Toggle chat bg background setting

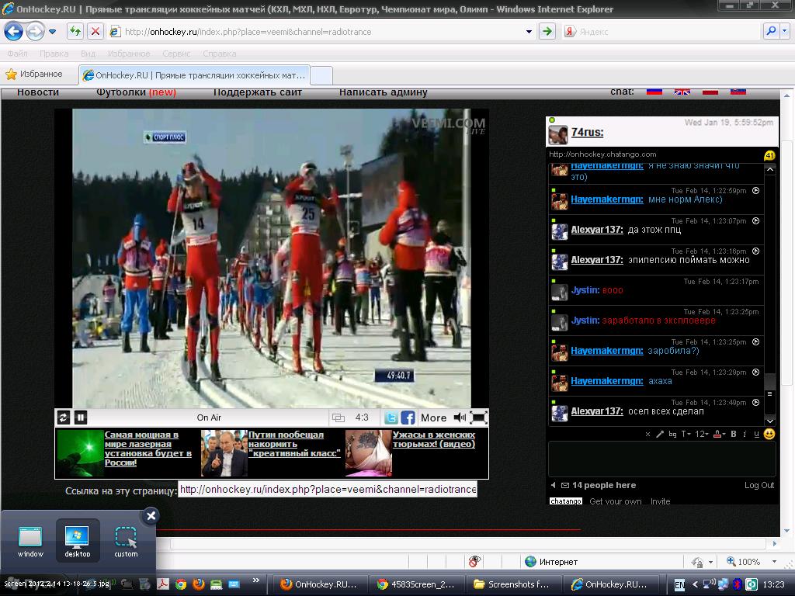[673, 434]
